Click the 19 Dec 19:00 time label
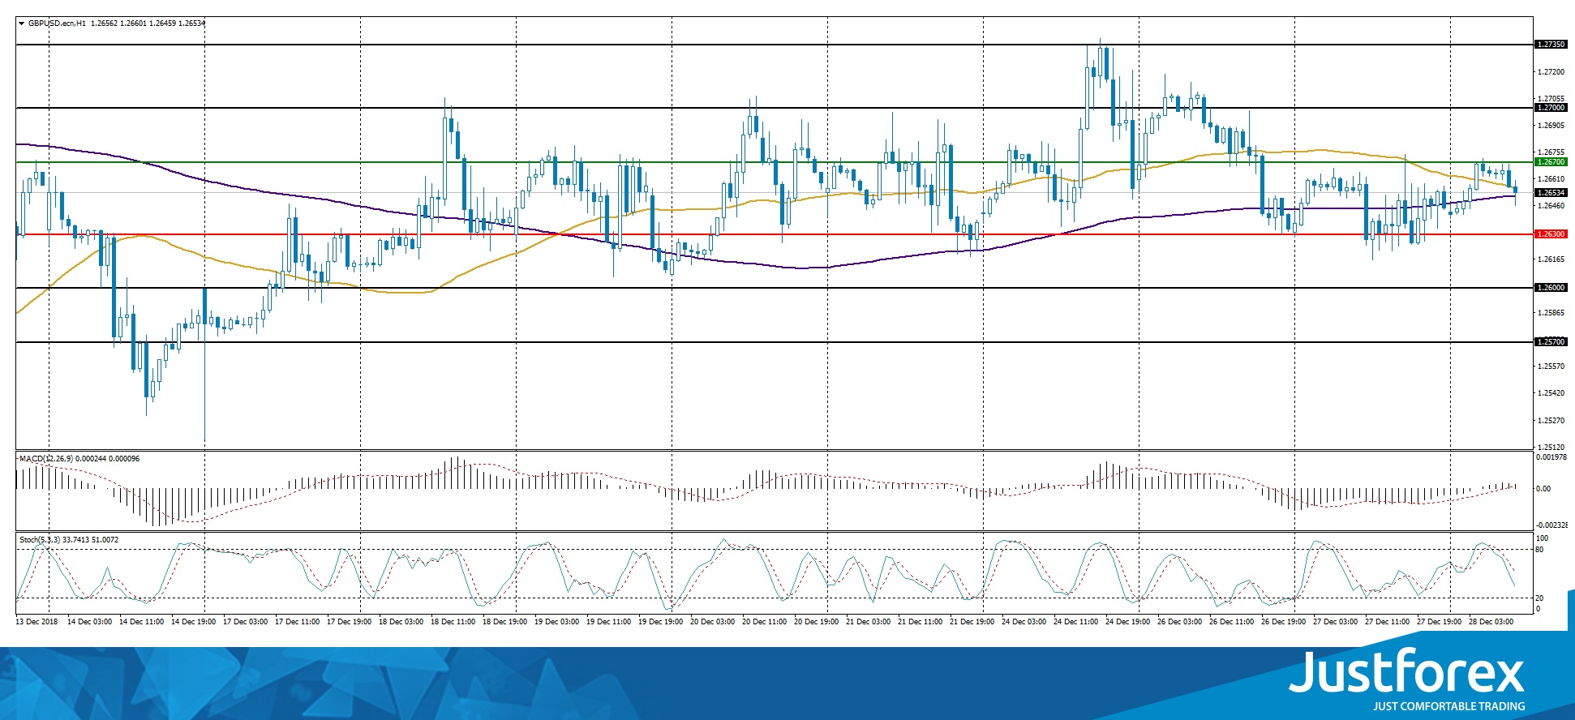This screenshot has width=1575, height=720. [x=660, y=622]
